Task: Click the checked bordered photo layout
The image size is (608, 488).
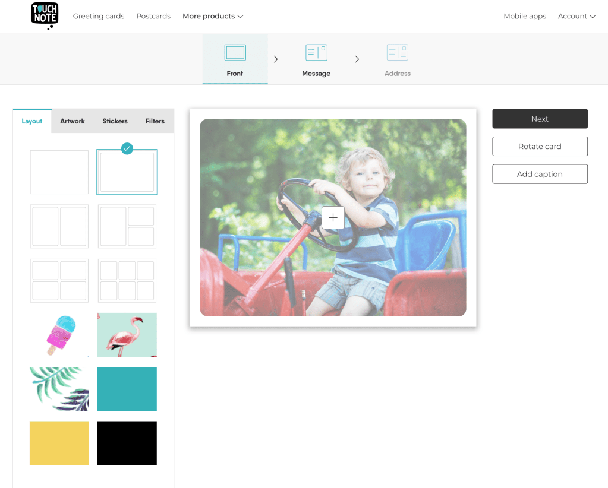Action: 127,172
